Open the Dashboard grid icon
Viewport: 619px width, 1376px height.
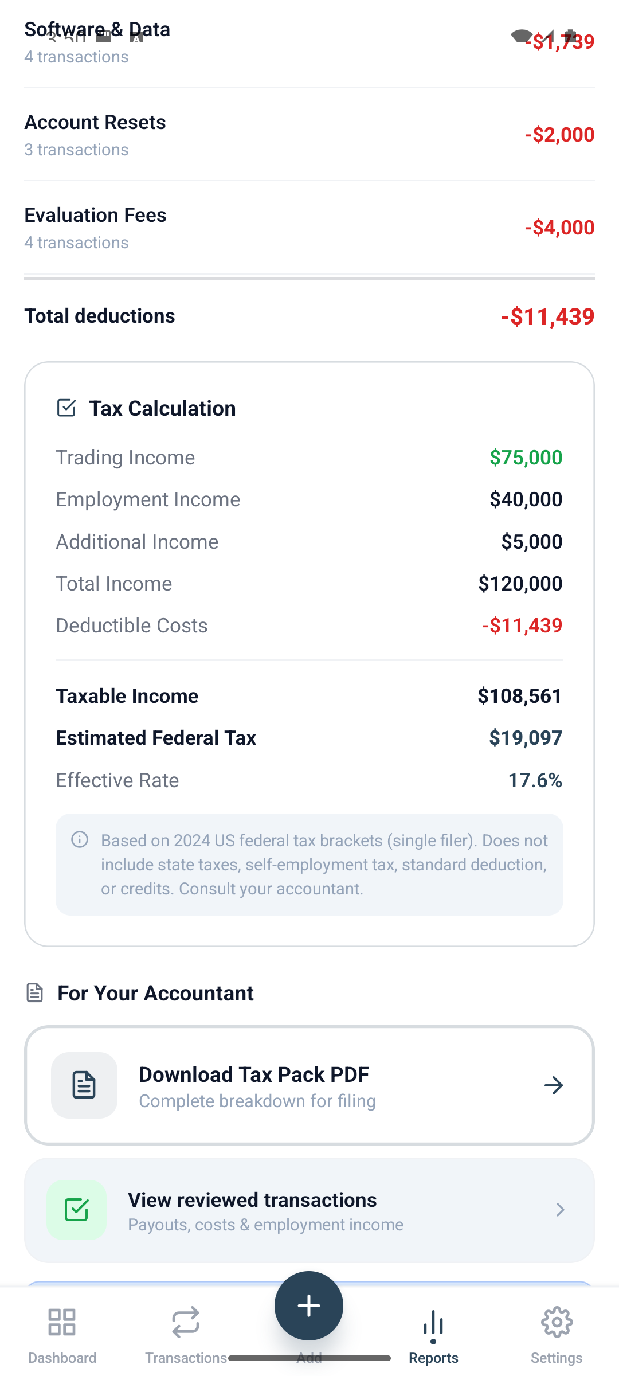61,1322
